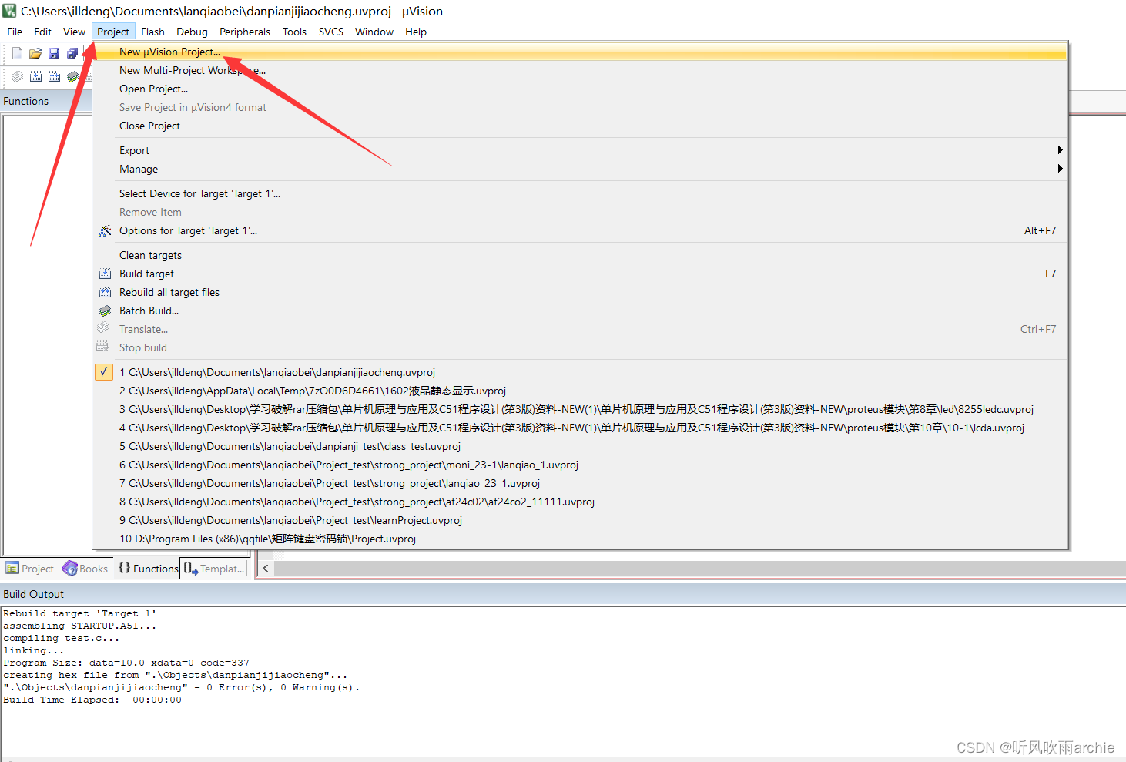Image resolution: width=1126 pixels, height=762 pixels.
Task: Open recent project 2 1602液晶静态显示.uvproj
Action: (580, 391)
